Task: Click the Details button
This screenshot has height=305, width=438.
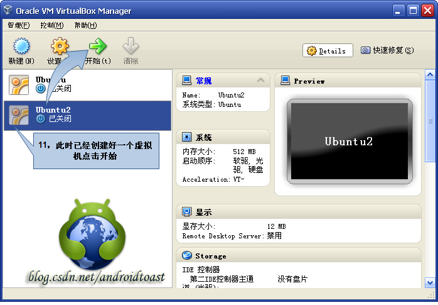Action: pos(328,51)
